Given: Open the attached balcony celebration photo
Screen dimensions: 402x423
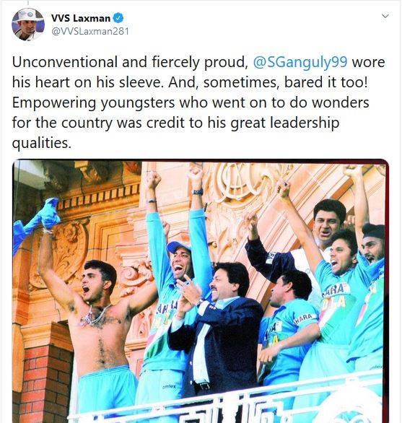Looking at the screenshot, I should (x=201, y=291).
